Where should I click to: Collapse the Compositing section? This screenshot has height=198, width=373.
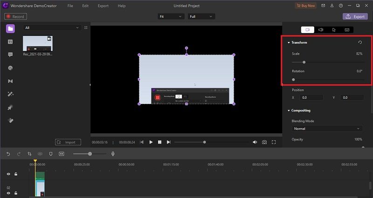(289, 110)
